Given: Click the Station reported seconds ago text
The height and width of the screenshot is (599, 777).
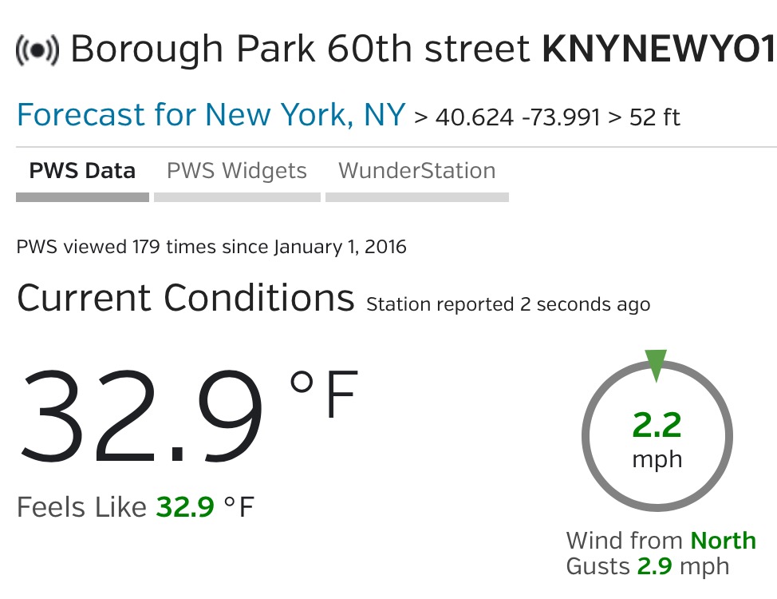Looking at the screenshot, I should click(x=507, y=304).
